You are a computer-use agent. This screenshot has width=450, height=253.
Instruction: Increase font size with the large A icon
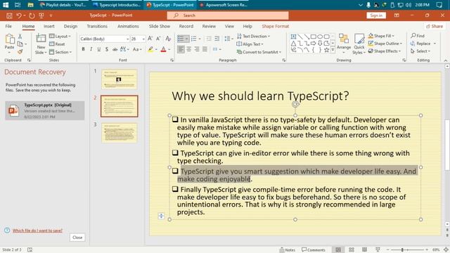coord(150,39)
